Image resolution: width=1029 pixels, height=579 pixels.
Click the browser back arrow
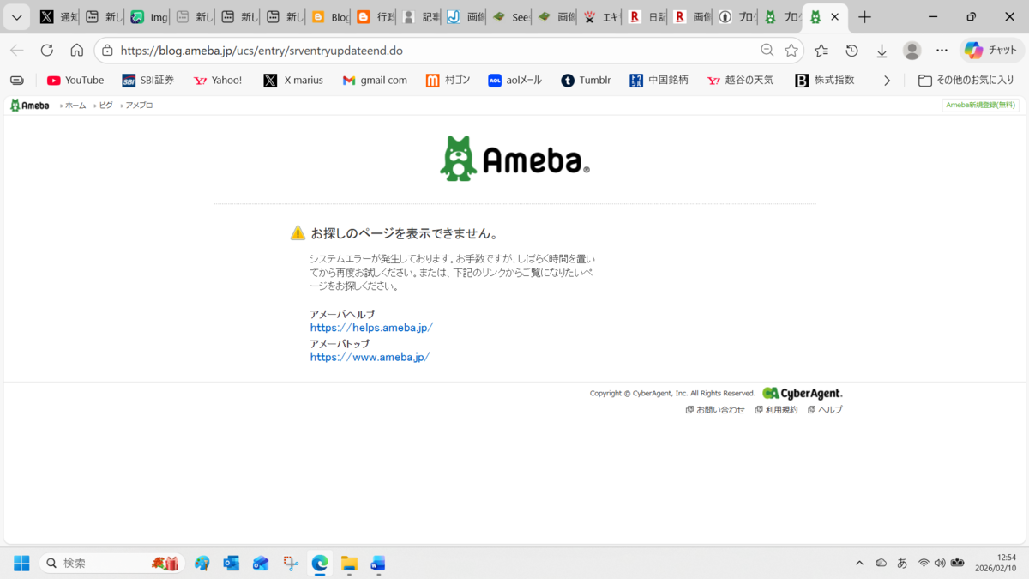pyautogui.click(x=17, y=51)
